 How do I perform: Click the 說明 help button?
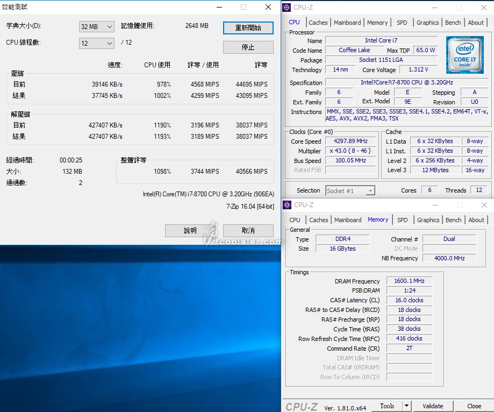[x=190, y=231]
